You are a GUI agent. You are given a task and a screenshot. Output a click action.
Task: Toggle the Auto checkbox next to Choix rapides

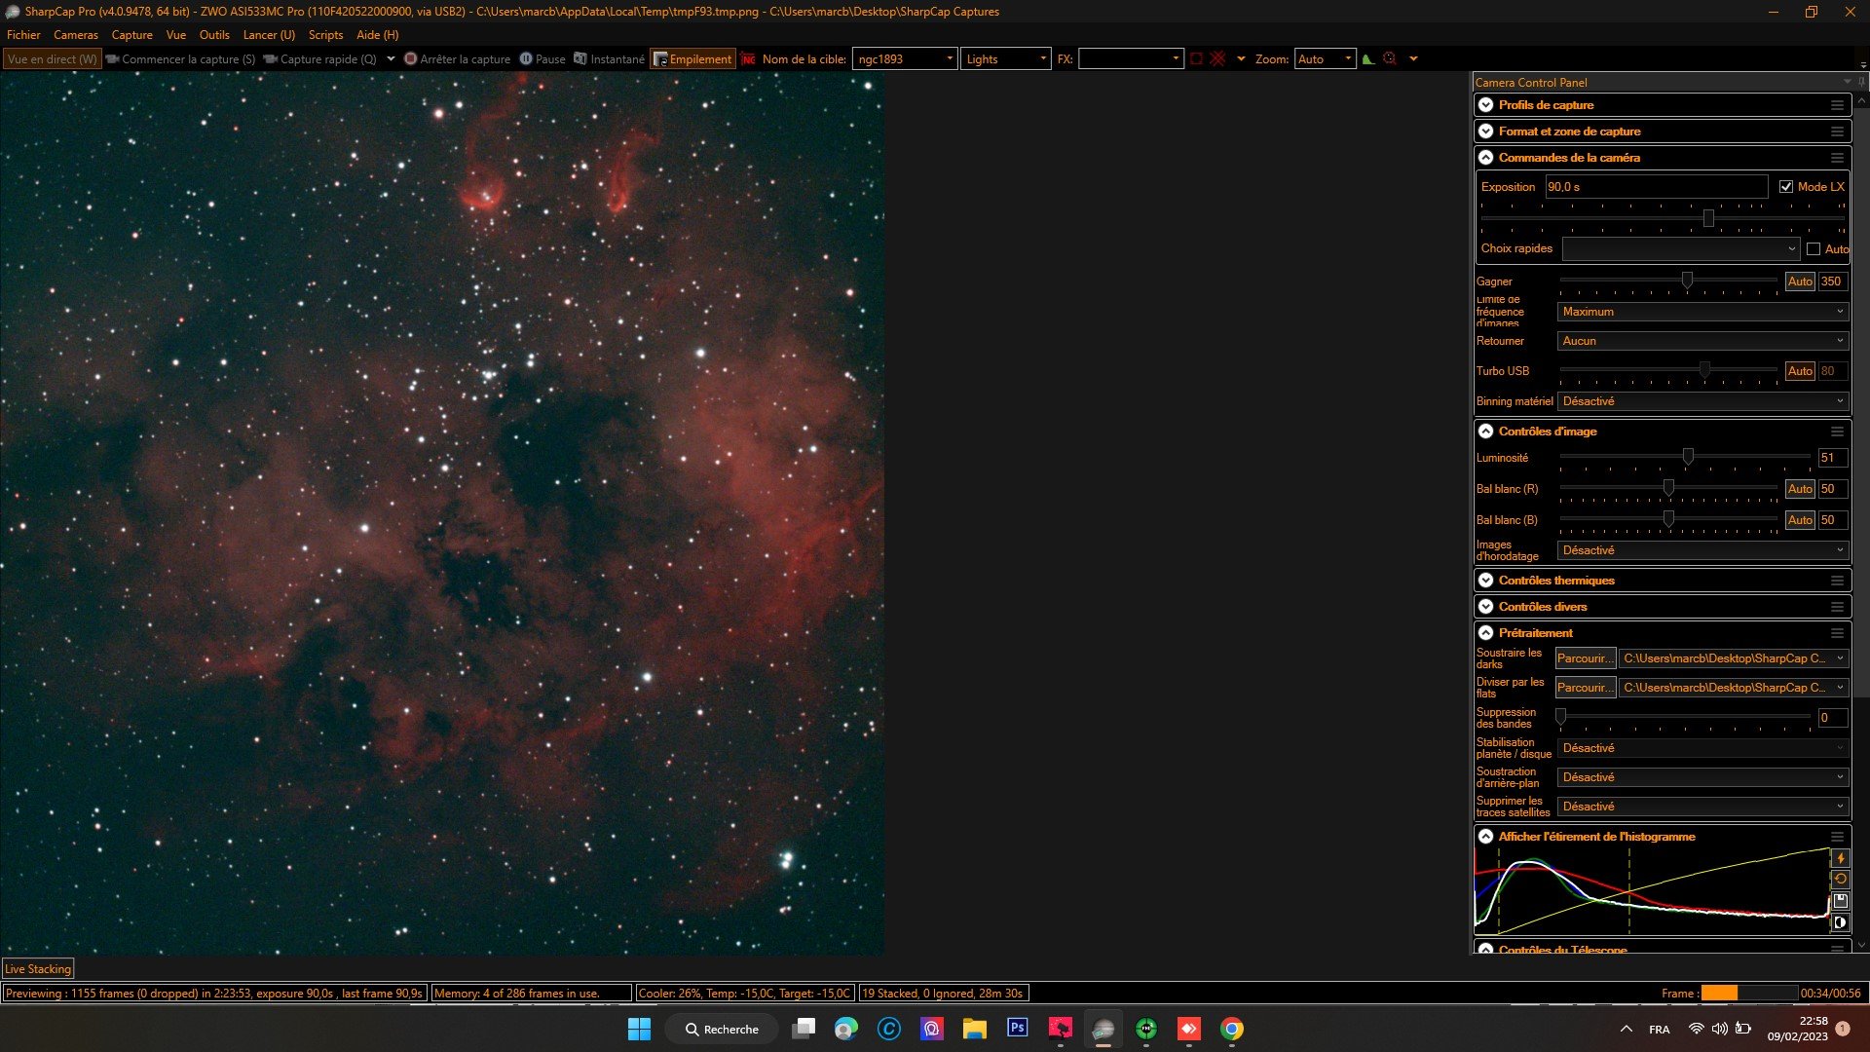[x=1813, y=249]
